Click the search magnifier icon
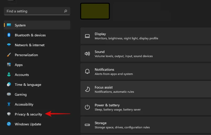This screenshot has height=135, width=211. click(66, 11)
